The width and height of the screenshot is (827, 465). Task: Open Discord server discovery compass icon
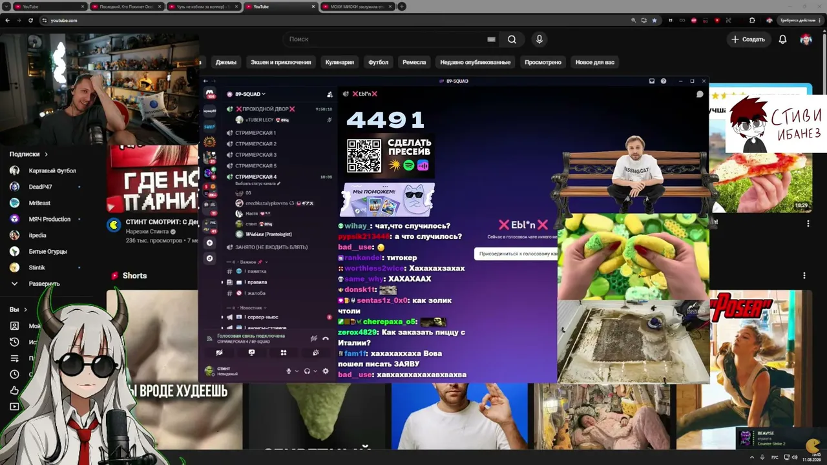coord(209,258)
